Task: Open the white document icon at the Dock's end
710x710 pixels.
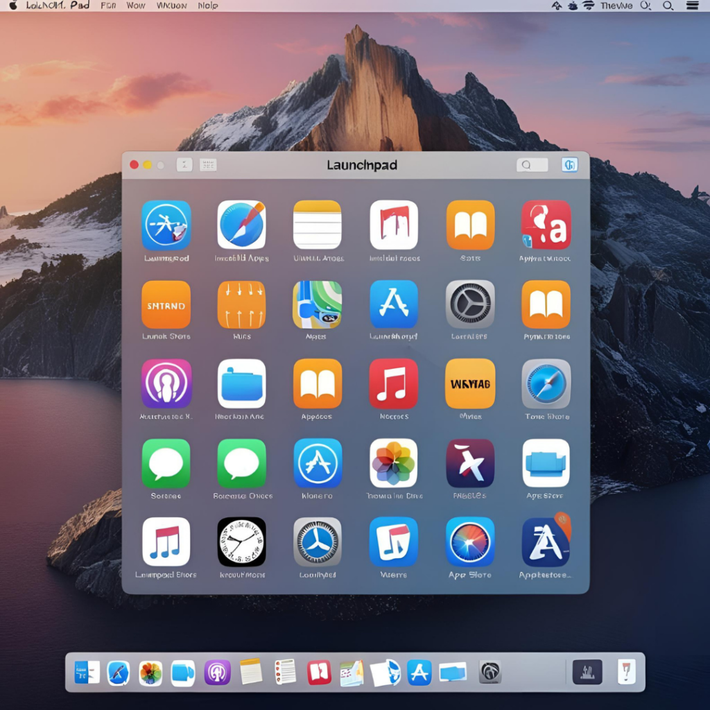Action: [627, 671]
